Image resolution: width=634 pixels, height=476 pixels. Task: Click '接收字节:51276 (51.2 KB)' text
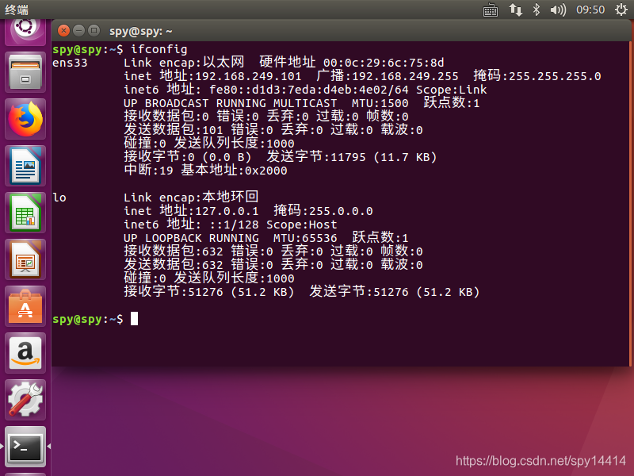point(208,291)
